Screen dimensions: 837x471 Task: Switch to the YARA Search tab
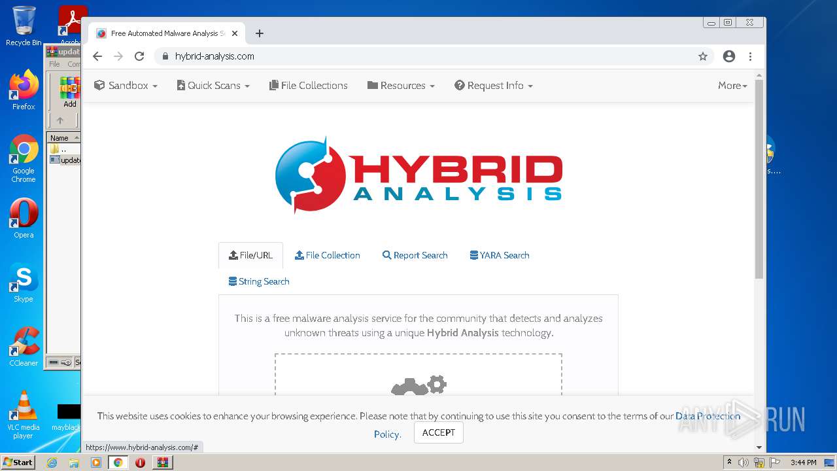point(500,255)
